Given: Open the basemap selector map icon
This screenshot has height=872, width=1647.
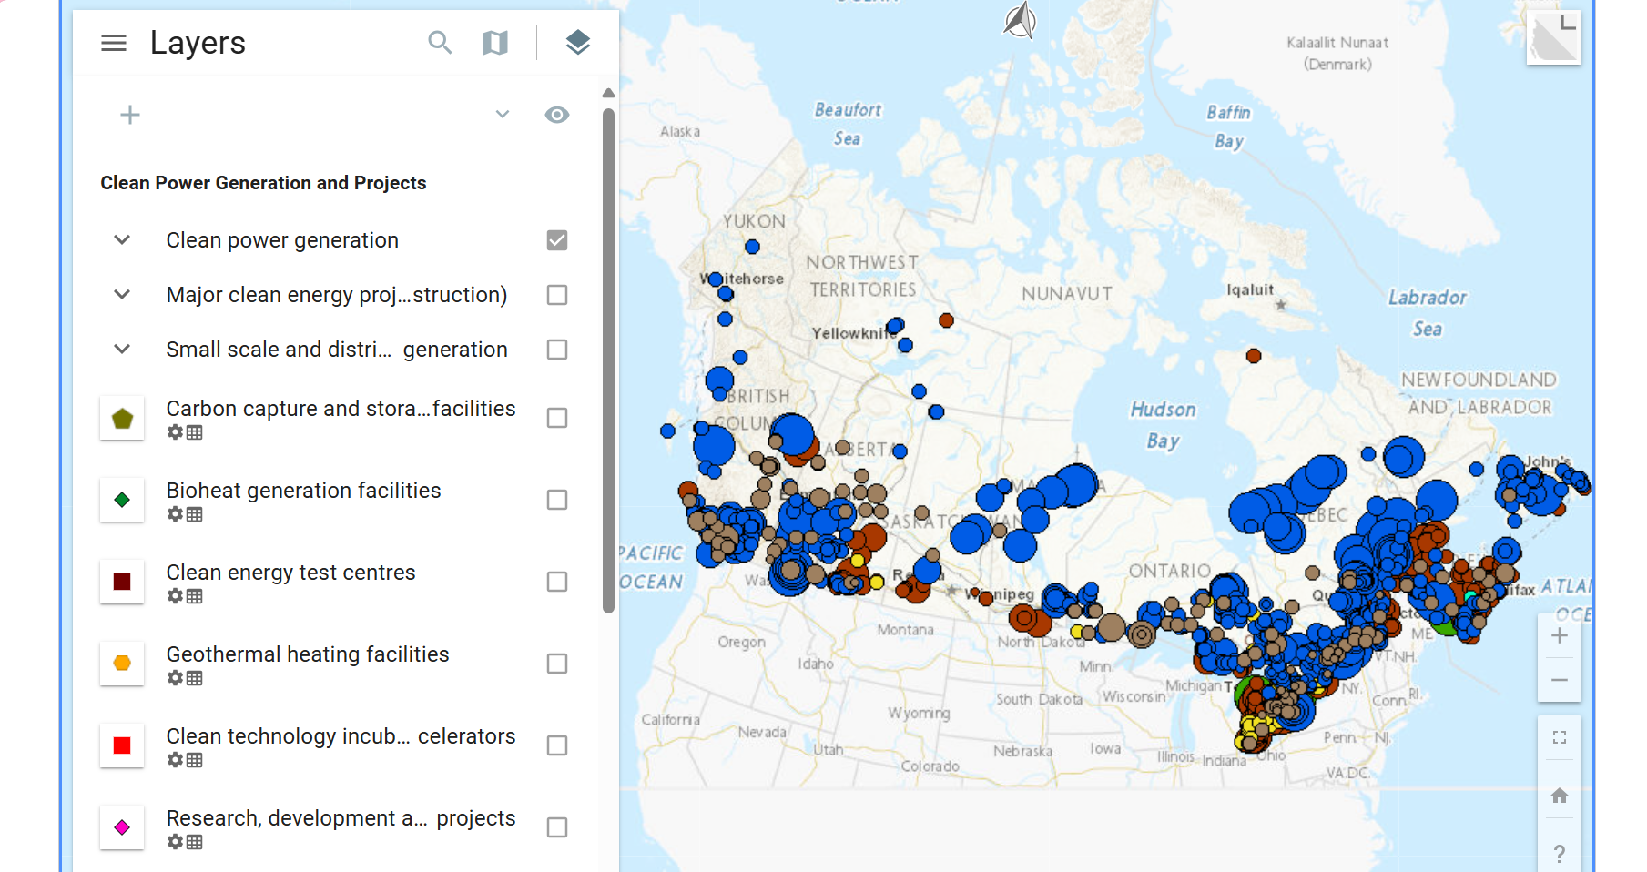Looking at the screenshot, I should coord(494,43).
